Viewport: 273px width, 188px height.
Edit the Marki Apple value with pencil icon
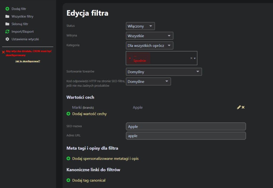(x=239, y=107)
